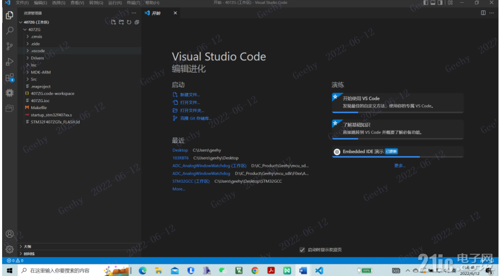Open the 编辑(E) menu
The width and height of the screenshot is (499, 276).
(41, 3)
